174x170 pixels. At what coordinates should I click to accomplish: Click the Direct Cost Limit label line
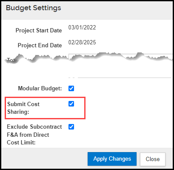pos(21,142)
